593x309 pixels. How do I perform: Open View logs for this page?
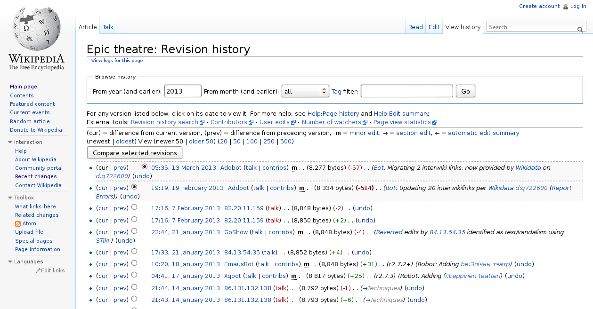point(117,60)
